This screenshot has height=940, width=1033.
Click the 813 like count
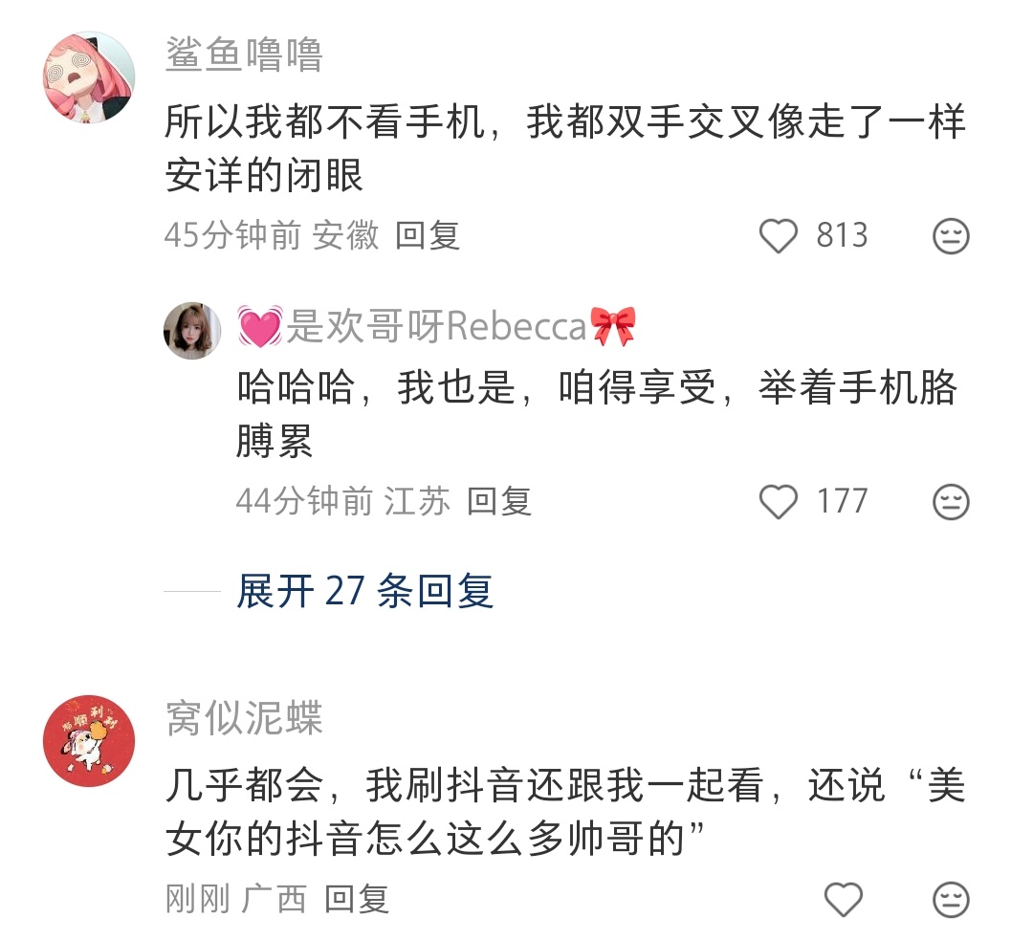click(842, 236)
